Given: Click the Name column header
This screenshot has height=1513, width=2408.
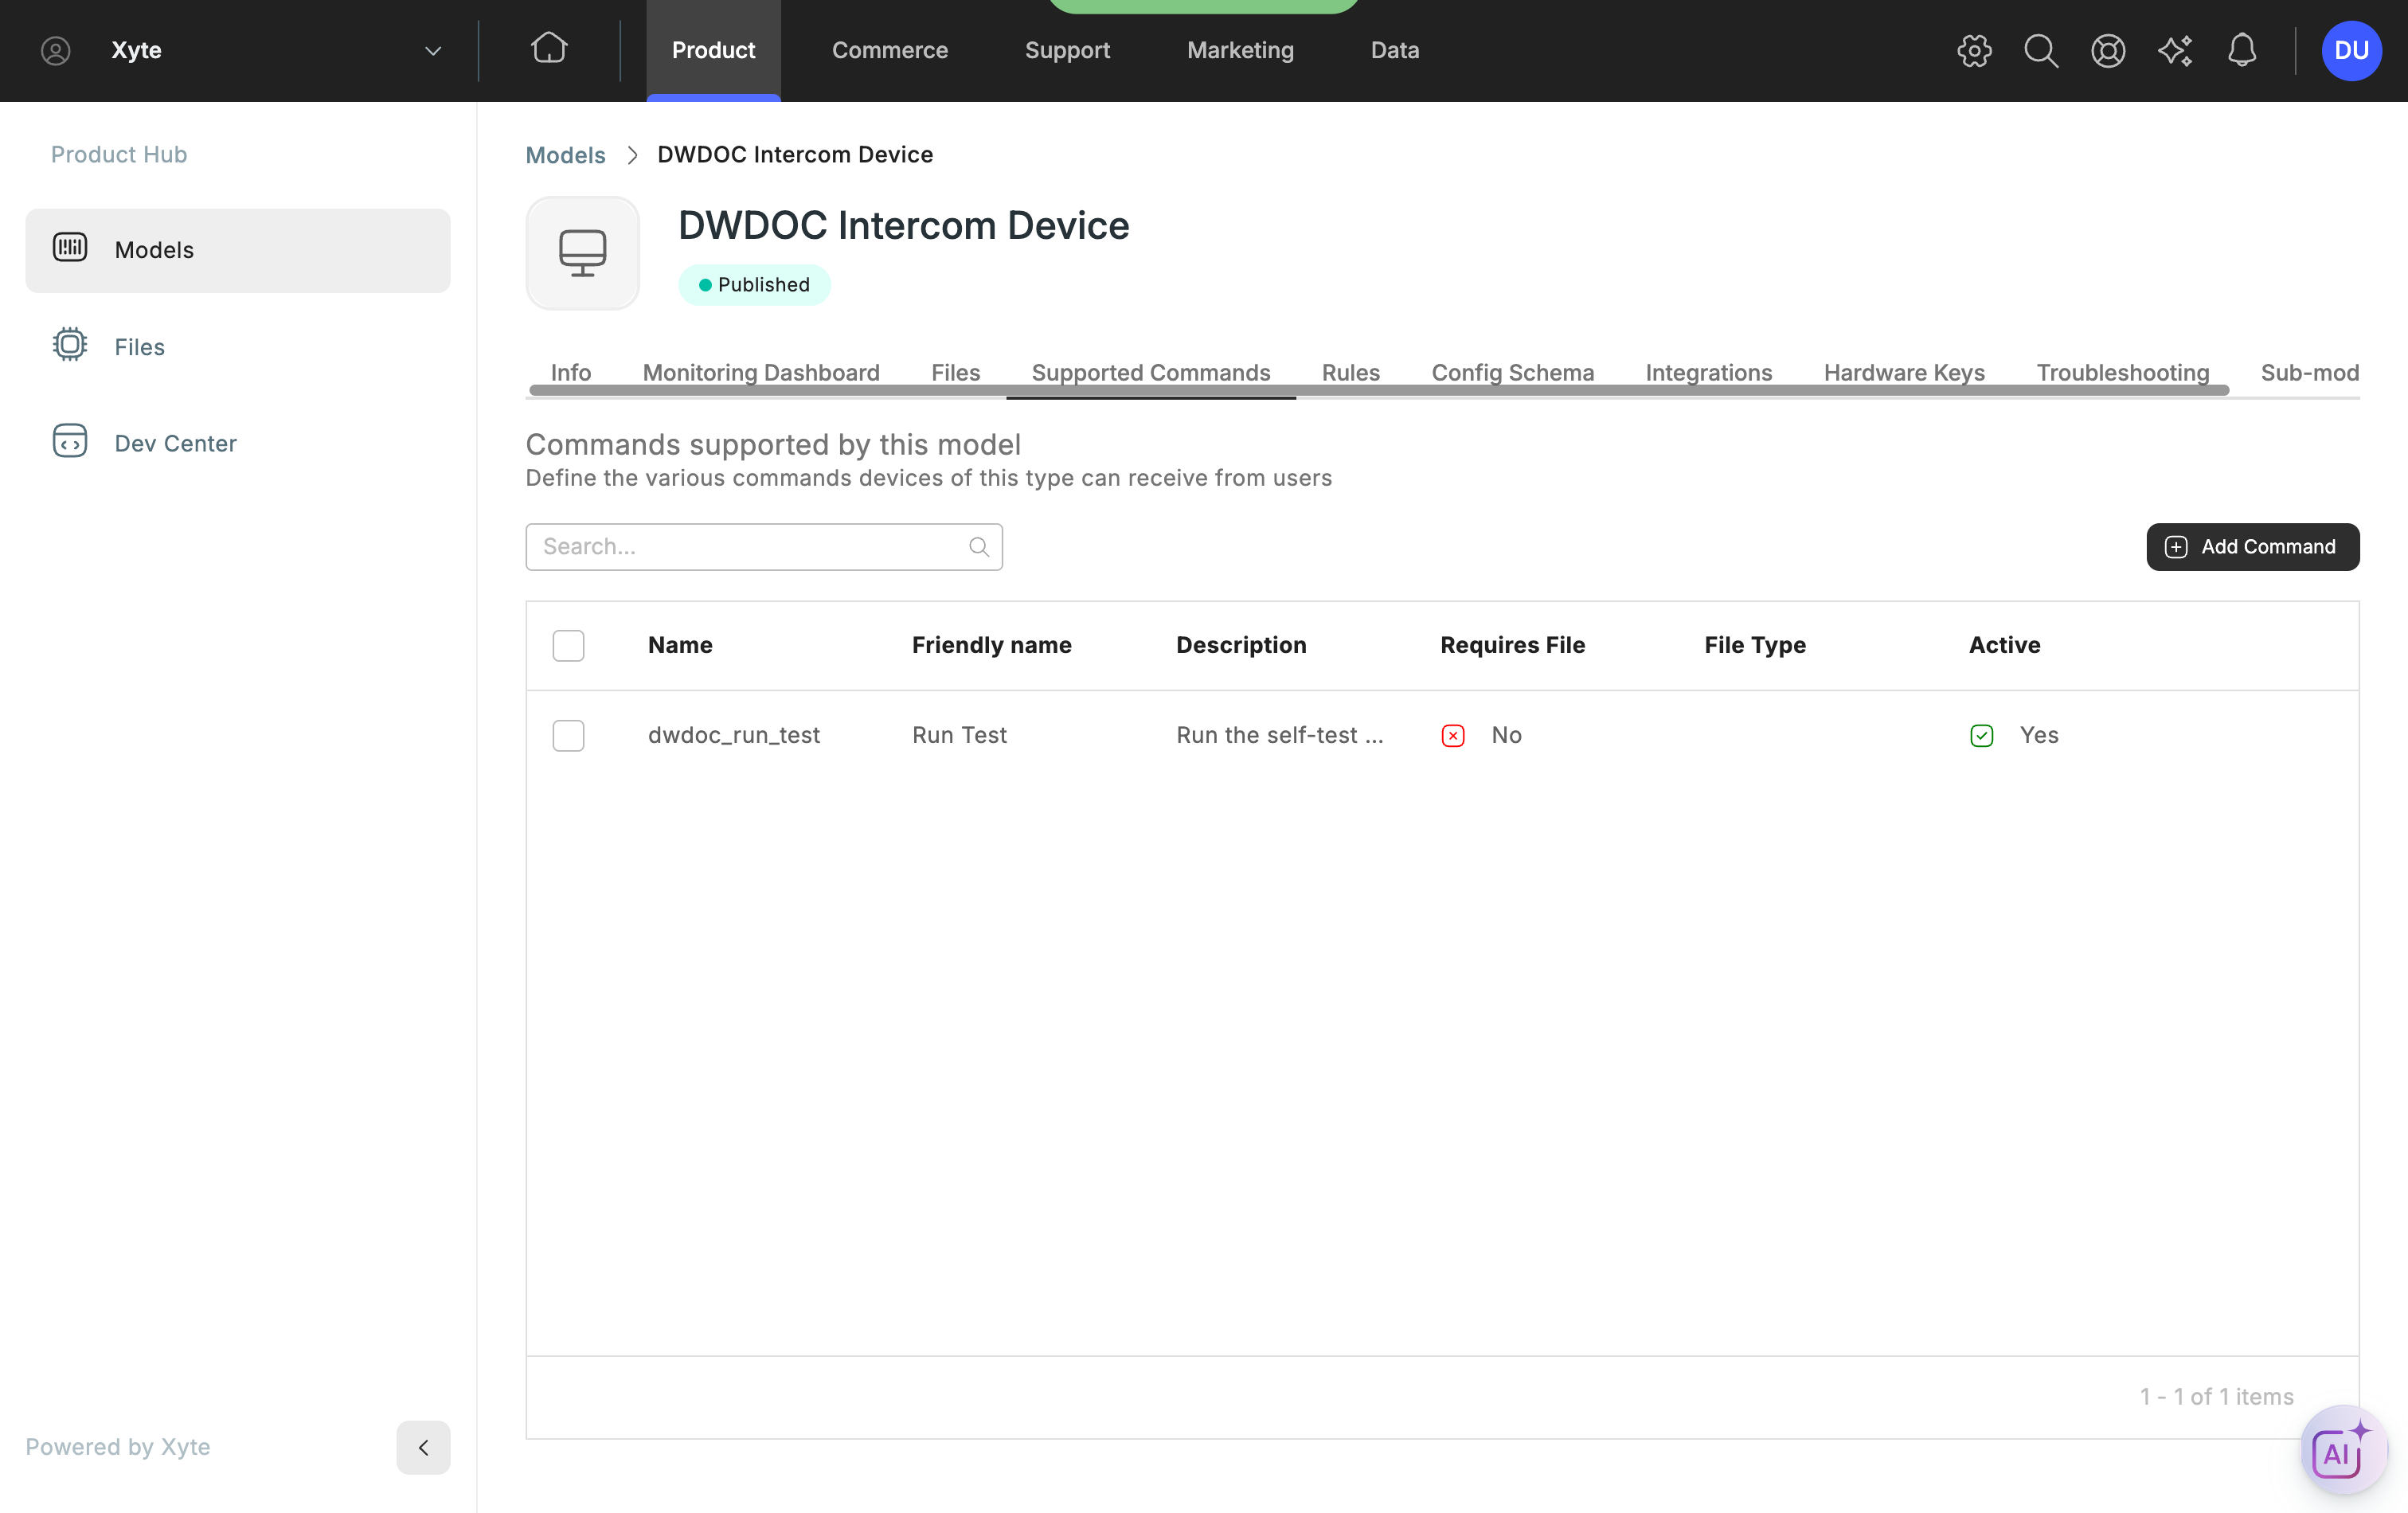Looking at the screenshot, I should point(680,645).
